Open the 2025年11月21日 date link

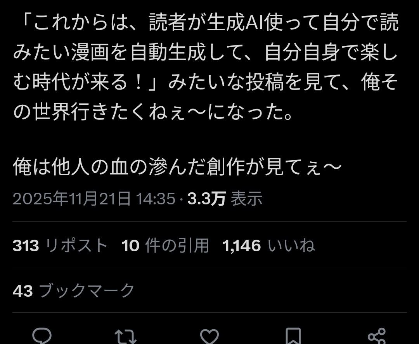(x=72, y=199)
